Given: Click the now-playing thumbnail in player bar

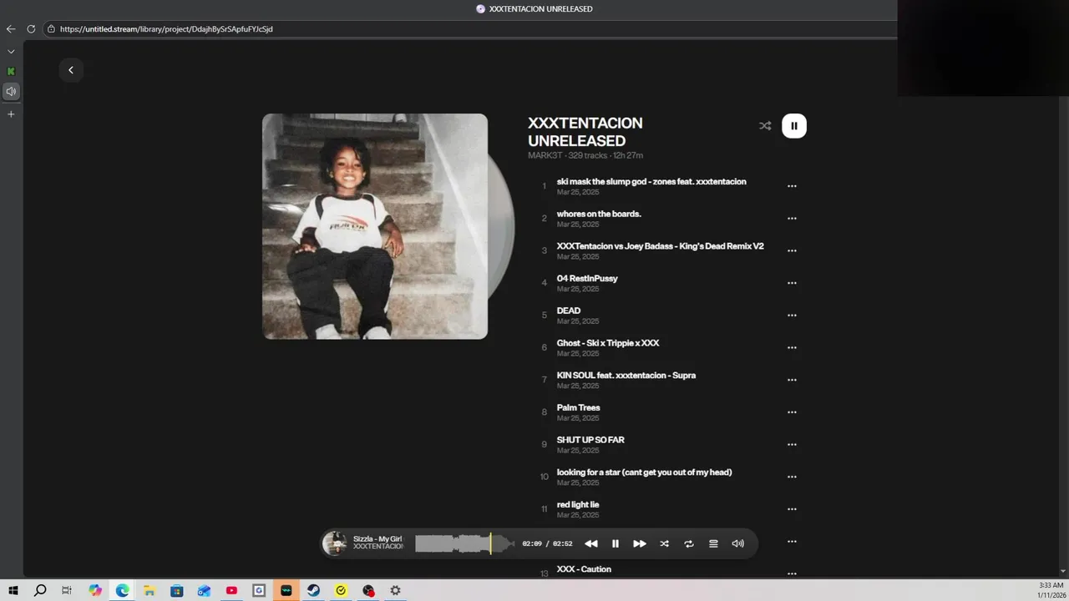Looking at the screenshot, I should coord(335,543).
